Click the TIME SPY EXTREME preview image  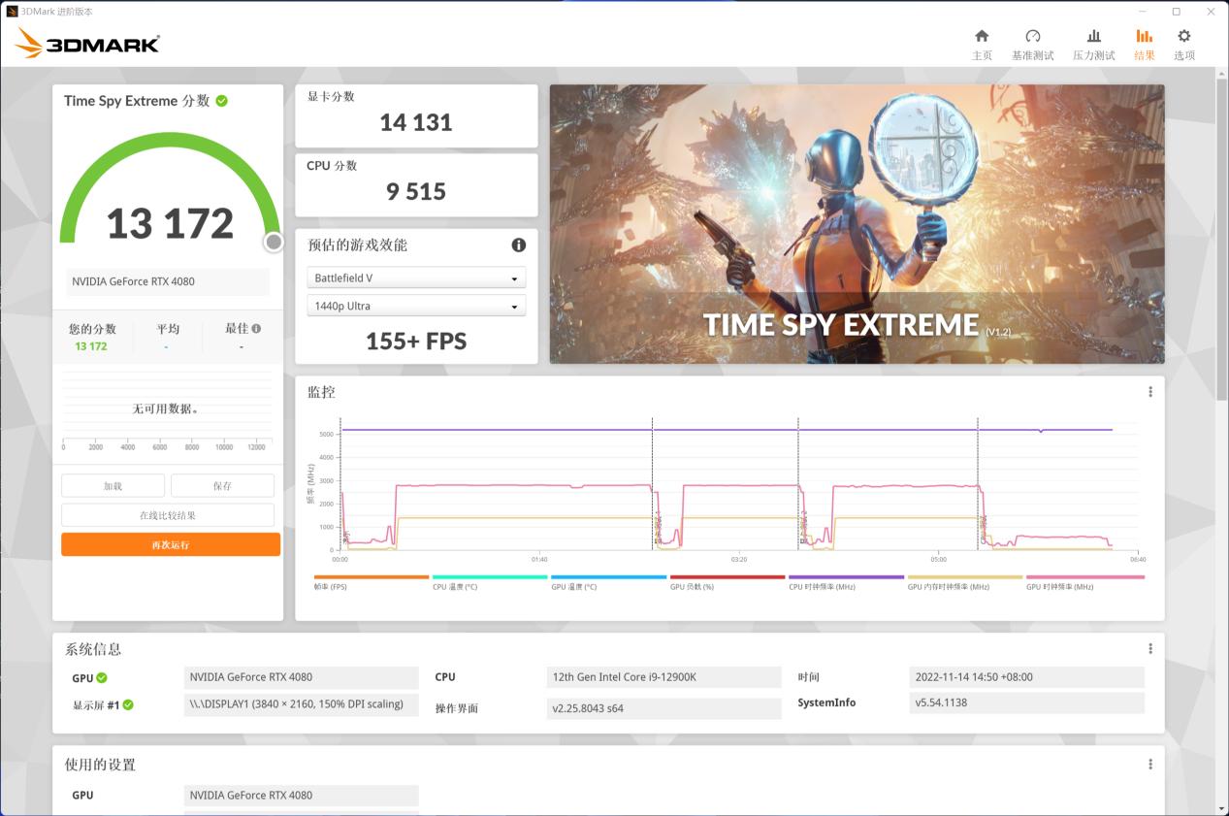(857, 225)
